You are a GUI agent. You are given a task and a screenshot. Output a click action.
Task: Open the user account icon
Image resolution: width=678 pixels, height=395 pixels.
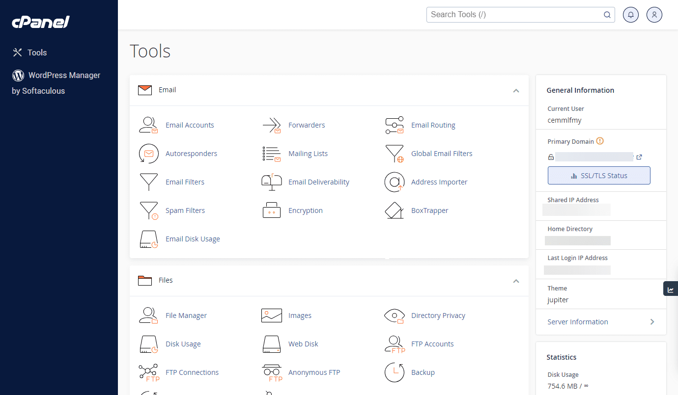pyautogui.click(x=654, y=15)
